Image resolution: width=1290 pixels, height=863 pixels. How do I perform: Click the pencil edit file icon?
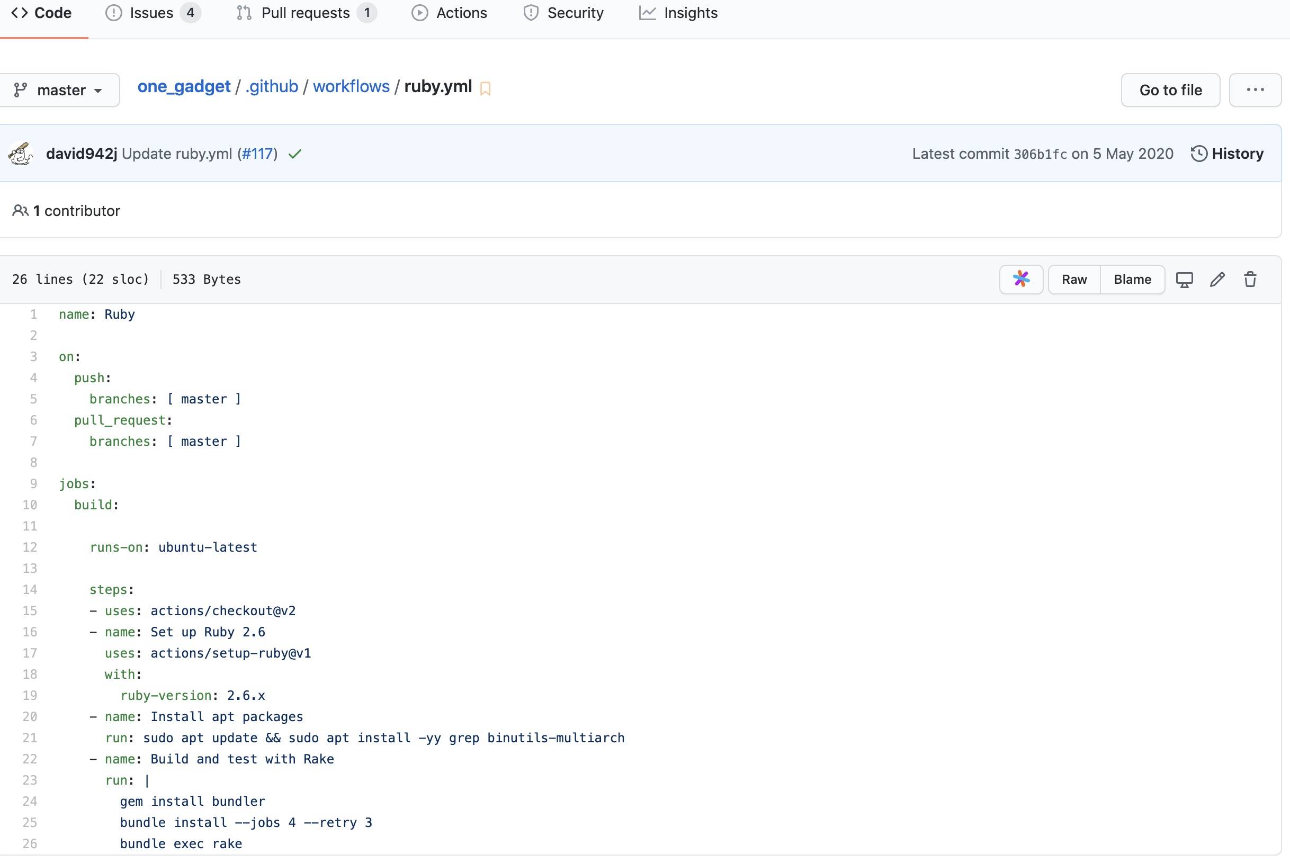(1217, 280)
